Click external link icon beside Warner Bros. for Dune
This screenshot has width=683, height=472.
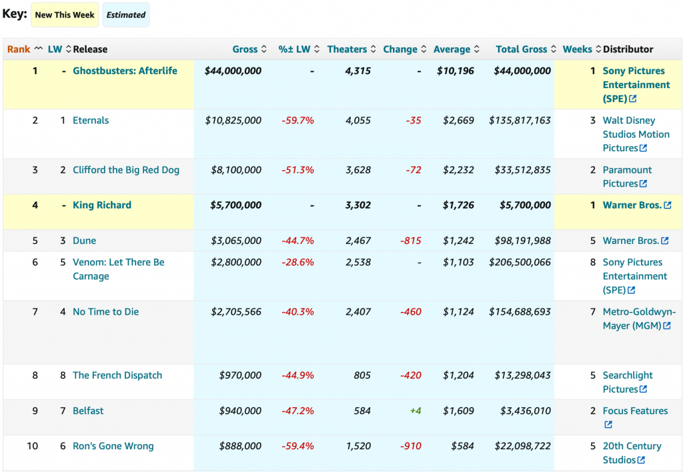(x=664, y=241)
